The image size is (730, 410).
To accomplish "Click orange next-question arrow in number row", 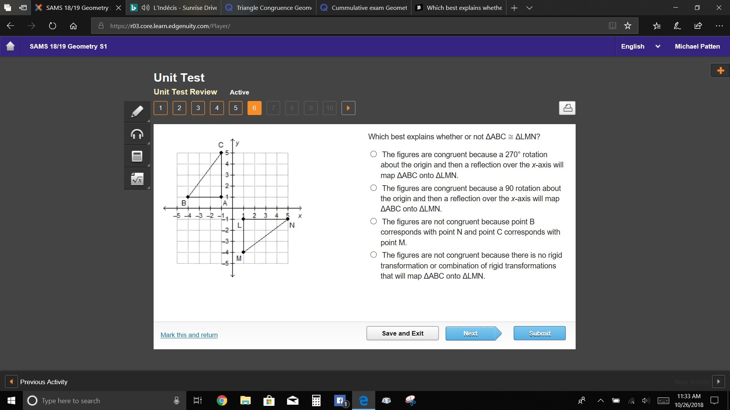I will pos(348,108).
